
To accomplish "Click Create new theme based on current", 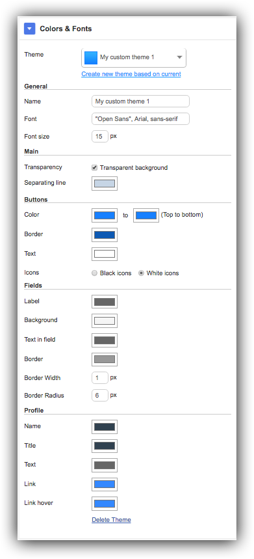I will [x=131, y=74].
